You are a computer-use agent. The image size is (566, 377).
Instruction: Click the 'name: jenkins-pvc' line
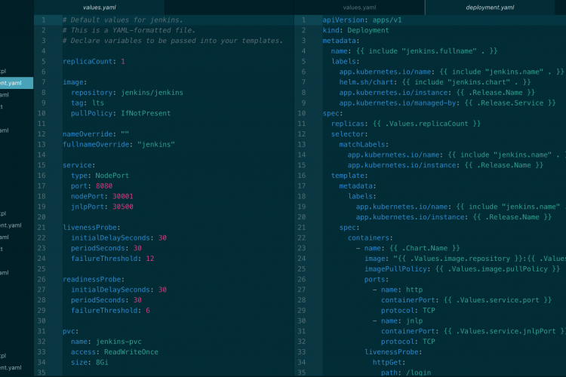106,342
